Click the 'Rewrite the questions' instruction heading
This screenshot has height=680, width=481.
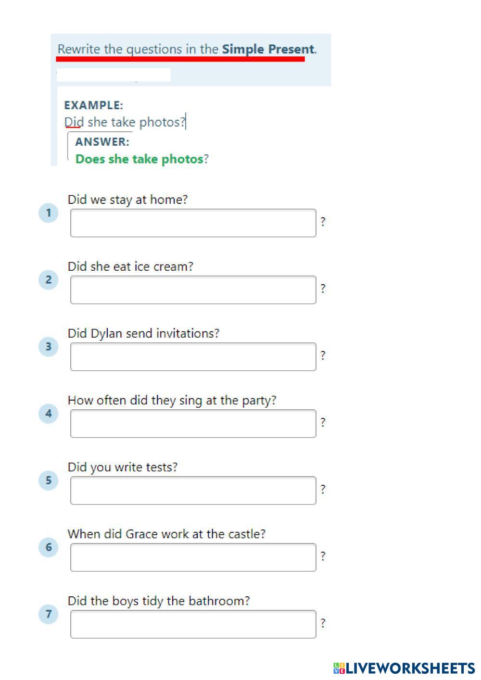[187, 49]
